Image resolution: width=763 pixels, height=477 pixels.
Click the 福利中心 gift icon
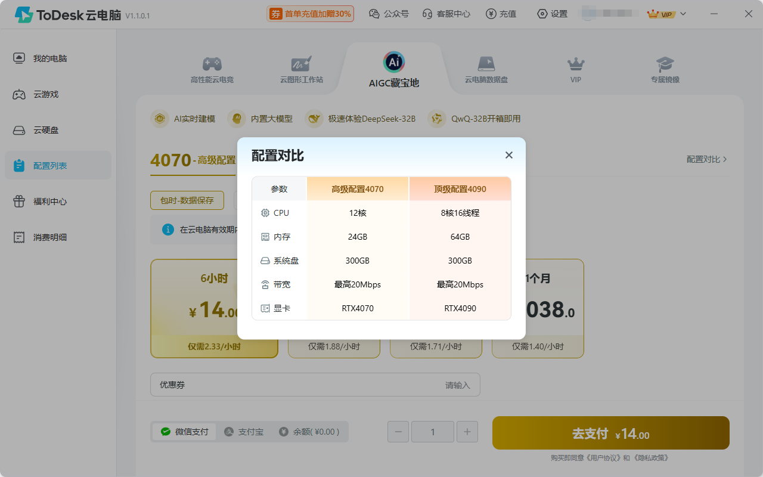pyautogui.click(x=19, y=202)
